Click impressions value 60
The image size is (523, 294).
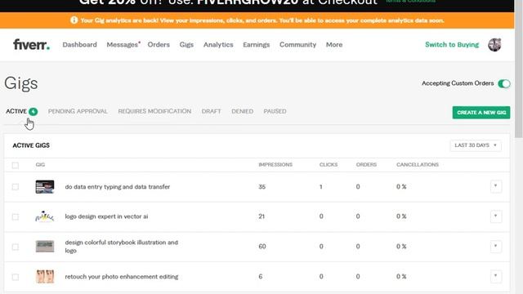[x=262, y=247]
